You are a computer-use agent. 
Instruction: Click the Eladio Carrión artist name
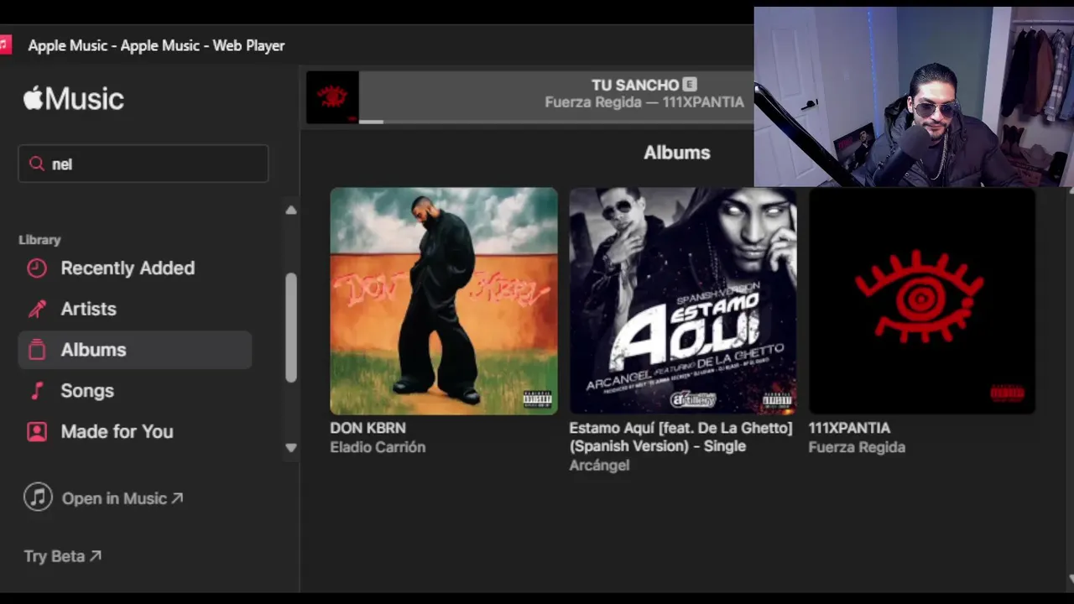coord(378,447)
